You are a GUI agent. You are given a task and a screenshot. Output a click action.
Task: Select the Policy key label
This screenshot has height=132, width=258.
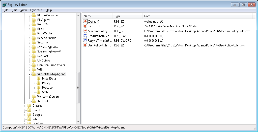tap(46, 83)
